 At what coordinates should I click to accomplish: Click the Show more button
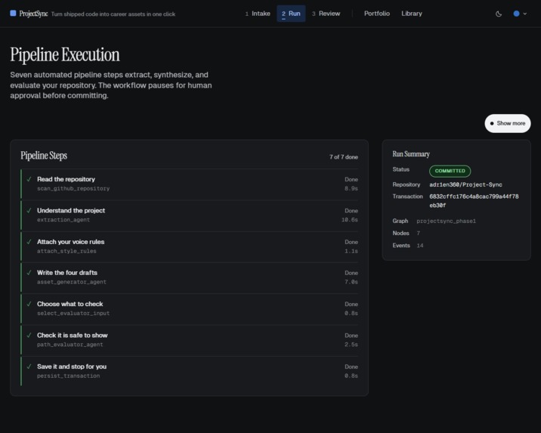coord(508,123)
